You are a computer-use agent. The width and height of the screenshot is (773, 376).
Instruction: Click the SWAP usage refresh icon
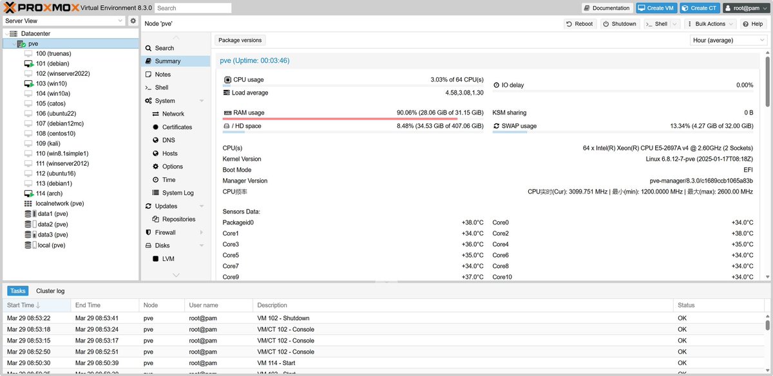pos(496,126)
